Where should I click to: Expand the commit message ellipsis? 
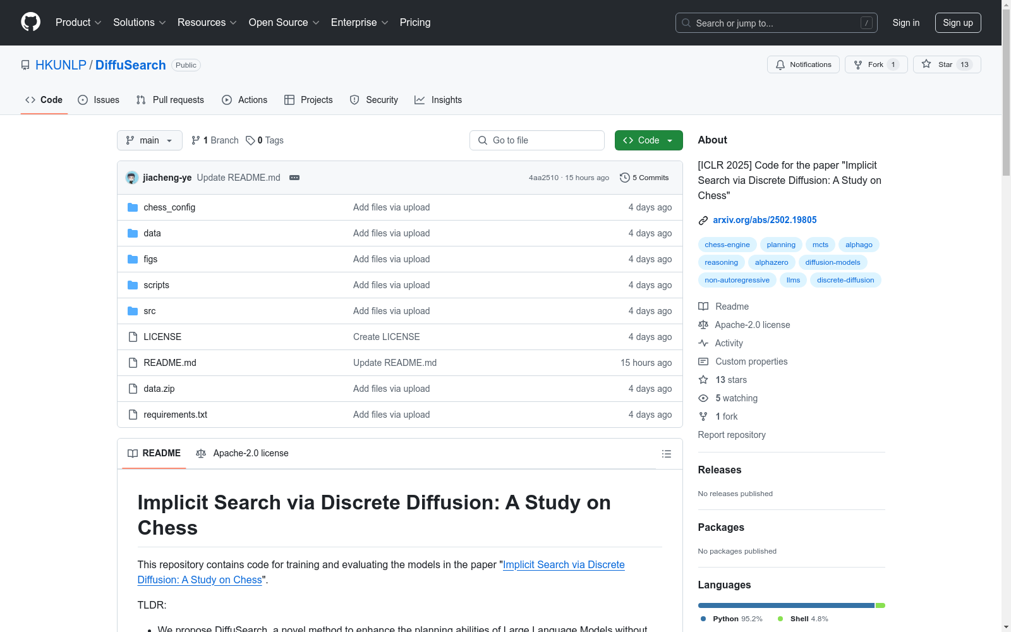click(294, 178)
